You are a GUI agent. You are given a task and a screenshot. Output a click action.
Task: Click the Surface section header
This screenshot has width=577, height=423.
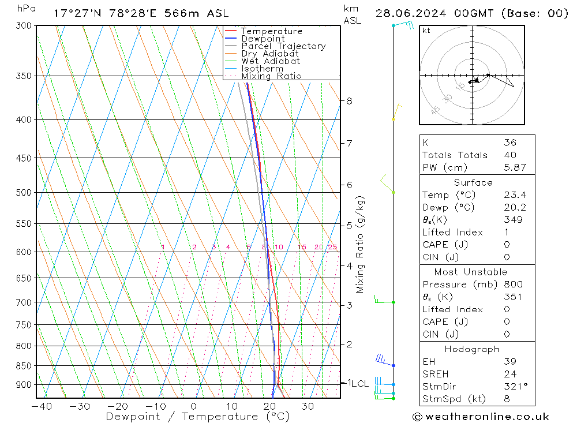click(473, 182)
